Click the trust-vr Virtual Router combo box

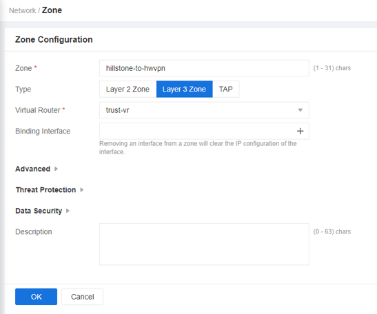pos(204,110)
